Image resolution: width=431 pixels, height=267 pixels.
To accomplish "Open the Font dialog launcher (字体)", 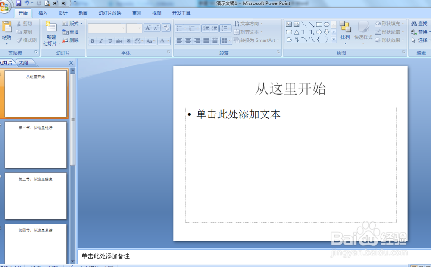I will [x=169, y=52].
